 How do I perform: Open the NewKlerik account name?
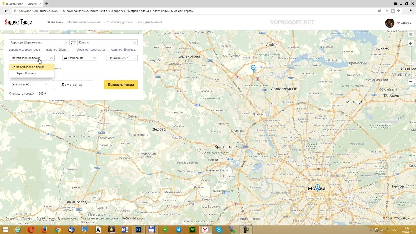pyautogui.click(x=404, y=23)
